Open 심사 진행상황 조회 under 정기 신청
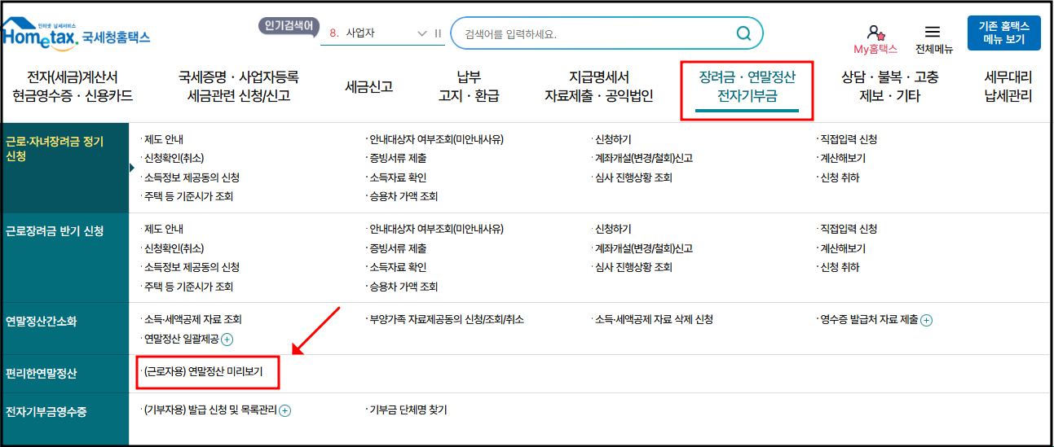The height and width of the screenshot is (447, 1054). coord(633,177)
